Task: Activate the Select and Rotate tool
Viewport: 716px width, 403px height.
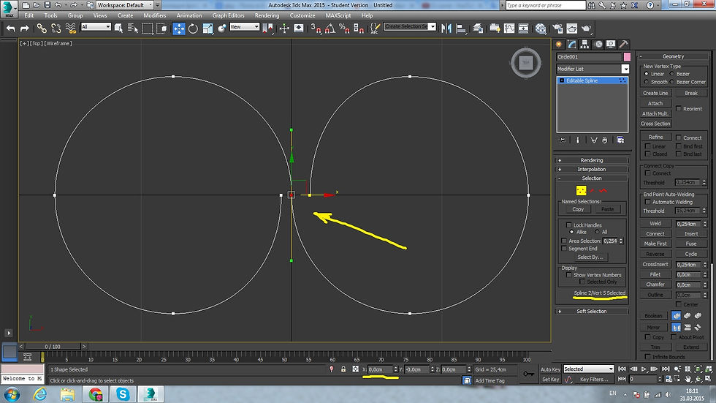Action: 193,29
